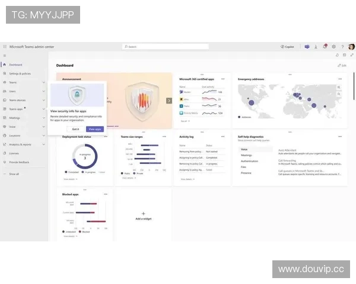Show notifications via the bell icon
This screenshot has height=284, width=356.
[x=325, y=46]
